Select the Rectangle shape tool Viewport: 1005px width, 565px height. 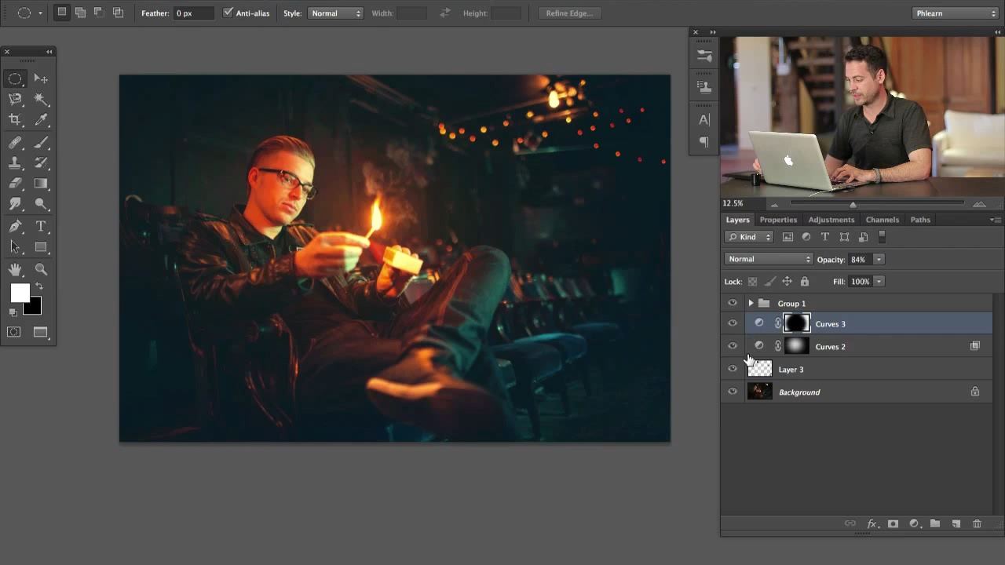[41, 247]
